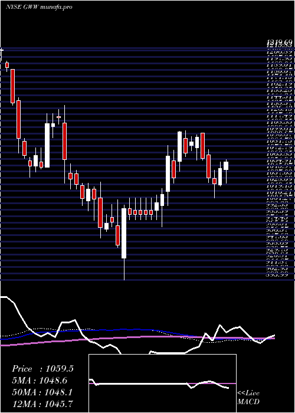The image size is (295, 413).
Task: Click the '12MA : 1045.7' value
Action: click(x=42, y=404)
